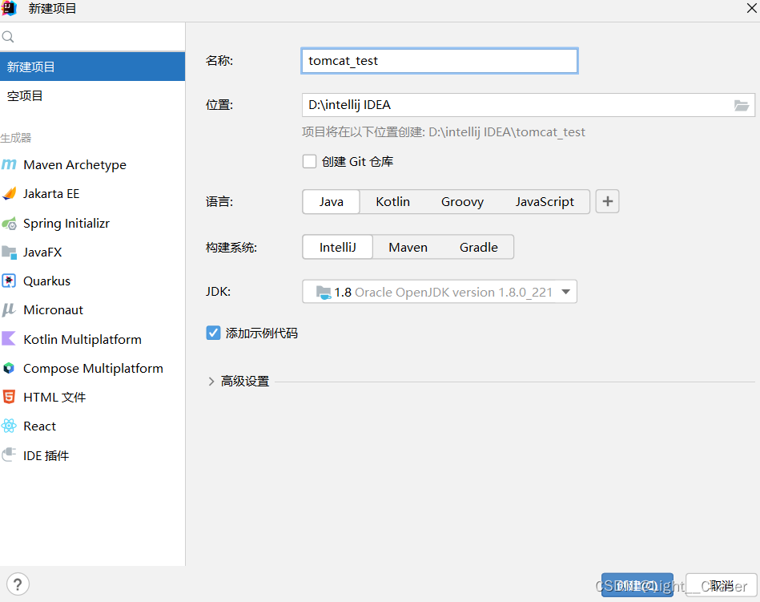Click the IntelliJ IDEA logo in title bar
Image resolution: width=760 pixels, height=602 pixels.
(x=9, y=8)
